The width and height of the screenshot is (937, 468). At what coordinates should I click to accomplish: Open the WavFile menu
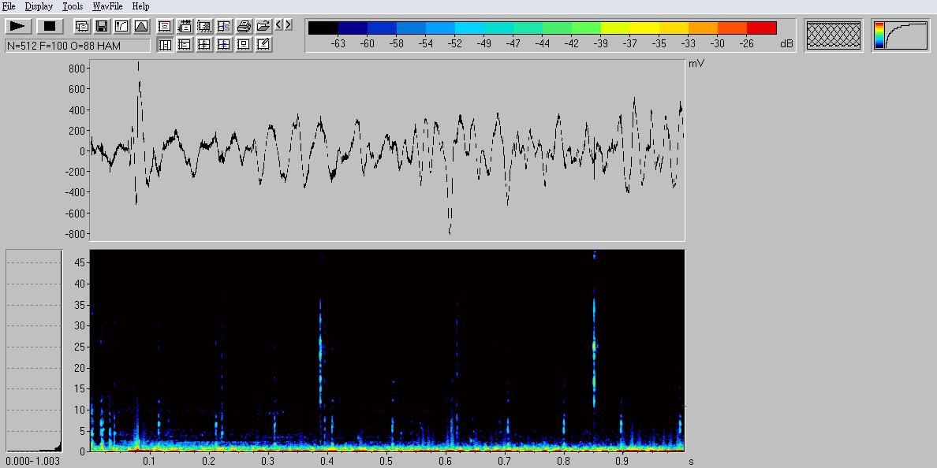[x=107, y=6]
